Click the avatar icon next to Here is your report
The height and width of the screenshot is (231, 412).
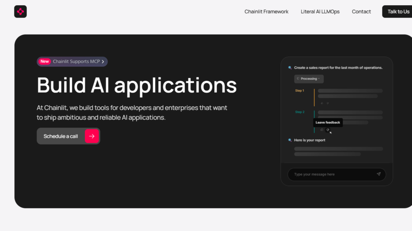point(290,140)
